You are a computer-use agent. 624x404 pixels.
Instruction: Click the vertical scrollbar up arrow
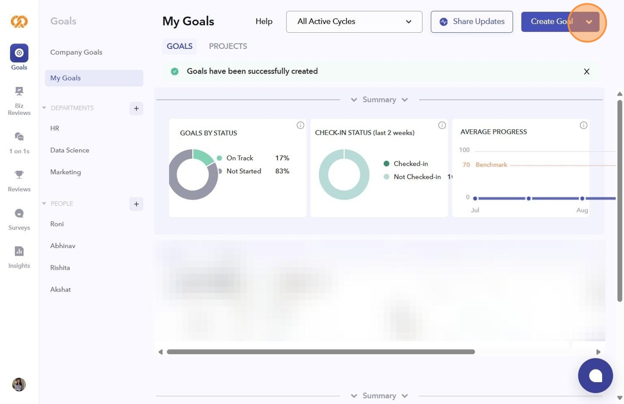pos(620,94)
